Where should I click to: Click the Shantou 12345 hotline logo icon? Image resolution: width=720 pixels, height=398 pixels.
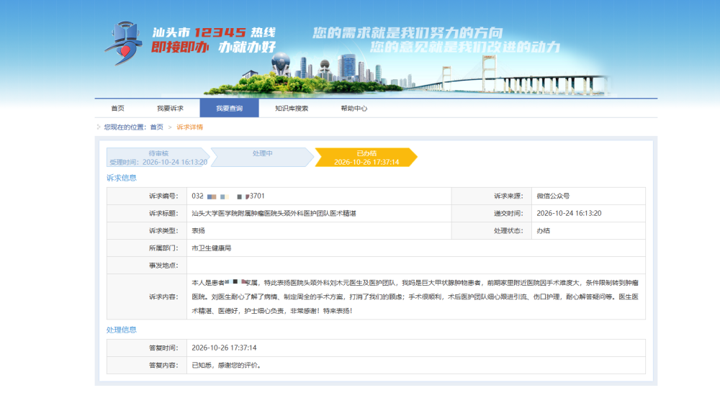(123, 43)
